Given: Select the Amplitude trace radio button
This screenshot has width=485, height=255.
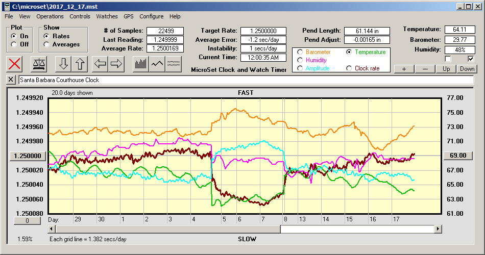Looking at the screenshot, I should [x=300, y=68].
